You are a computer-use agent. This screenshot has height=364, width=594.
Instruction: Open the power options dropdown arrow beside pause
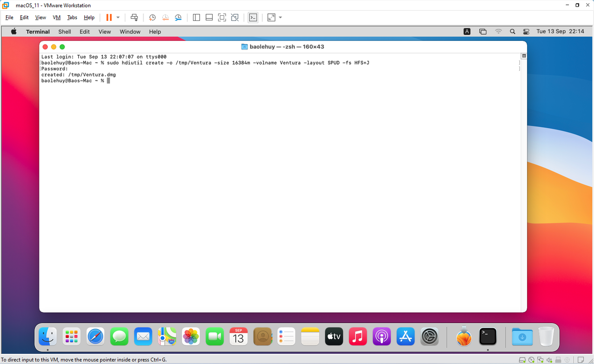point(118,18)
